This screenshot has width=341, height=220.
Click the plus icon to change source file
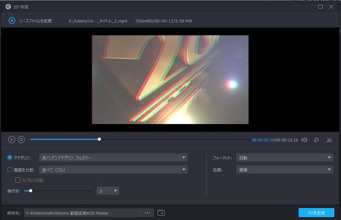click(x=11, y=21)
